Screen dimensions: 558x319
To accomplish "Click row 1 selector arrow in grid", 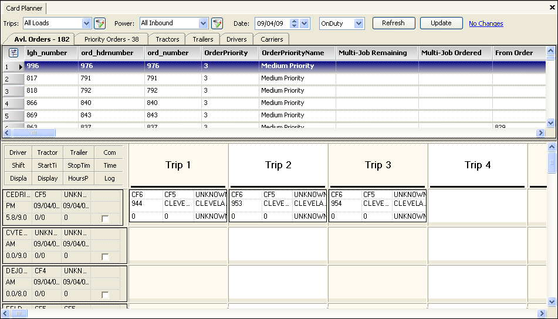I will pyautogui.click(x=21, y=67).
